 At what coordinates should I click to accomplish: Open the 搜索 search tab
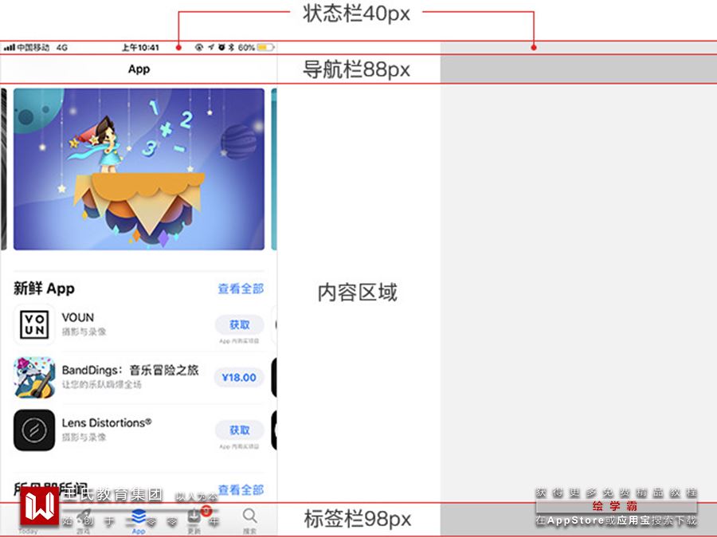tap(249, 520)
